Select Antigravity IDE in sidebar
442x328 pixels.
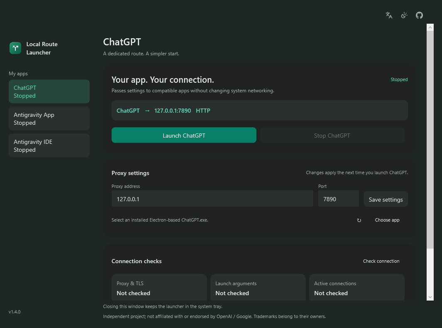click(49, 146)
